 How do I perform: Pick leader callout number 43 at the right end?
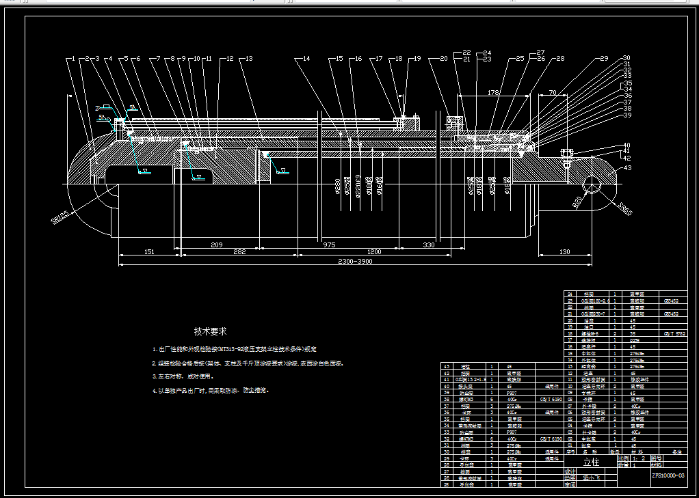pyautogui.click(x=628, y=168)
